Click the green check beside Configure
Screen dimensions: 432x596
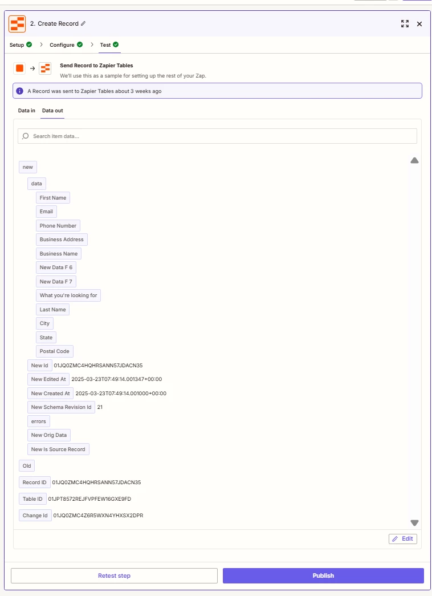click(80, 44)
